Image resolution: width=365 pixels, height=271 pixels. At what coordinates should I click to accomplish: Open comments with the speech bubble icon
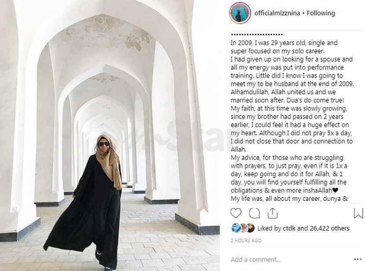click(x=254, y=213)
